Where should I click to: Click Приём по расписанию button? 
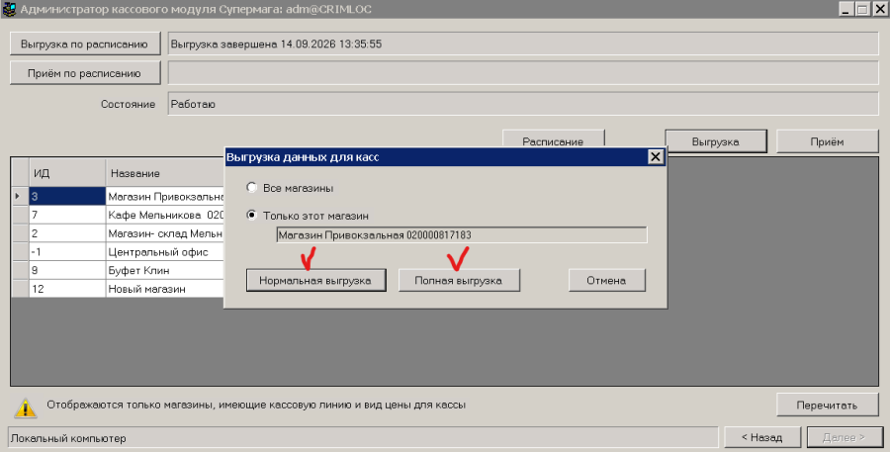coord(85,73)
